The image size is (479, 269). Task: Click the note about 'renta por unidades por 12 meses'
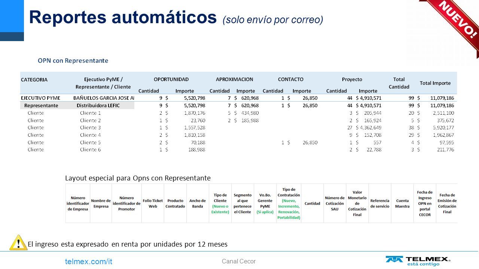tap(127, 244)
